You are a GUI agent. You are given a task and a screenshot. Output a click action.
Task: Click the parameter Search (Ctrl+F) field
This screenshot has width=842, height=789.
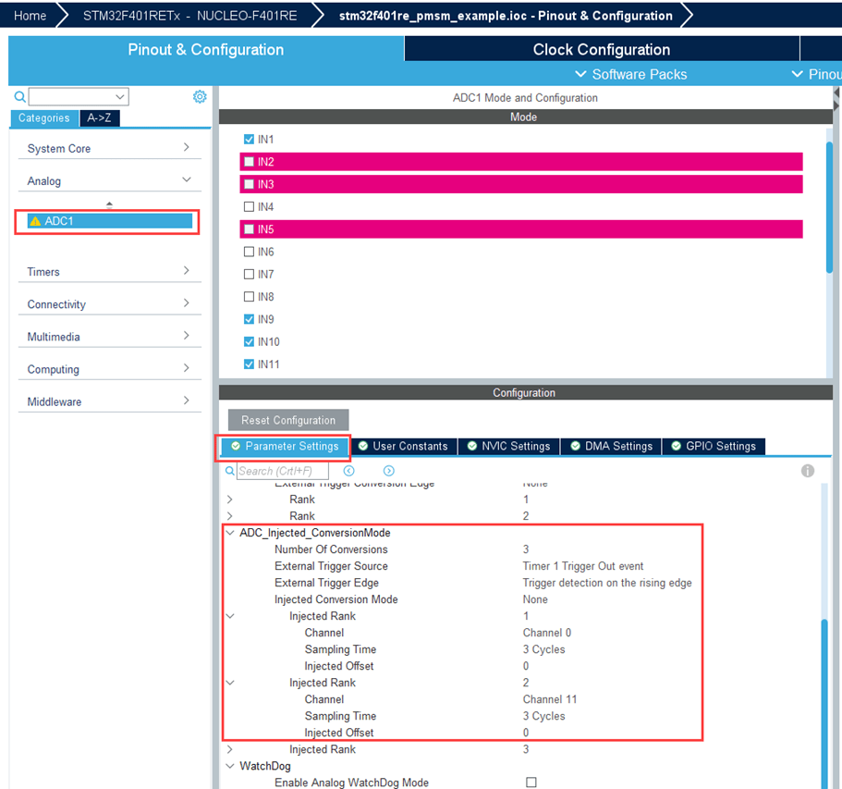tap(281, 471)
